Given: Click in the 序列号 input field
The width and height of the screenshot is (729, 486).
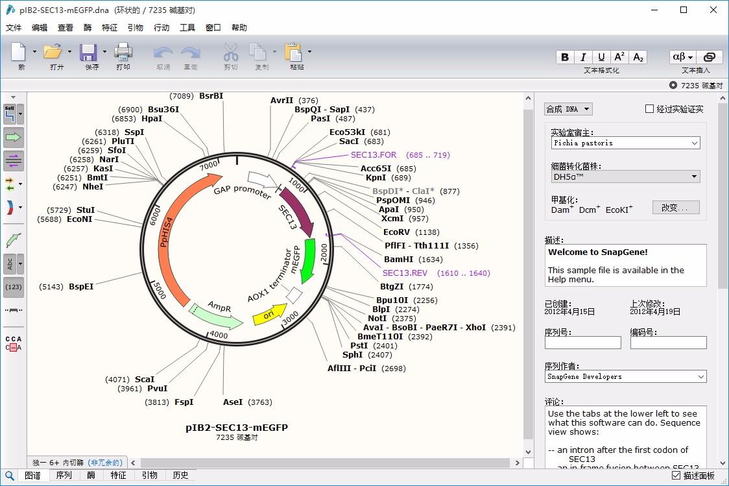Looking at the screenshot, I should (582, 343).
